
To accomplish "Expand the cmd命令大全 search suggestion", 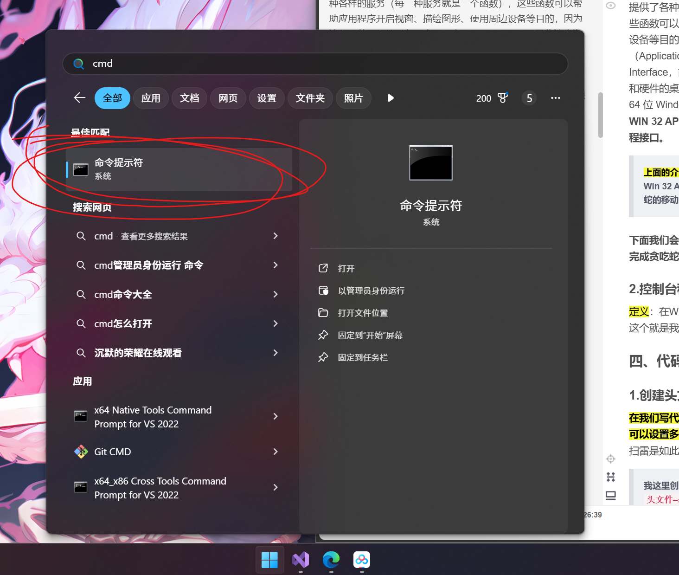I will [123, 294].
